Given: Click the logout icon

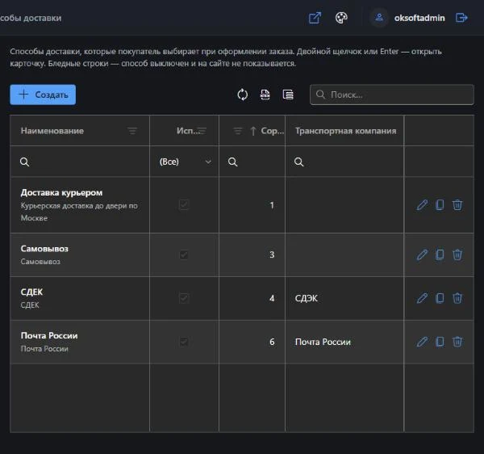Looking at the screenshot, I should [x=461, y=18].
